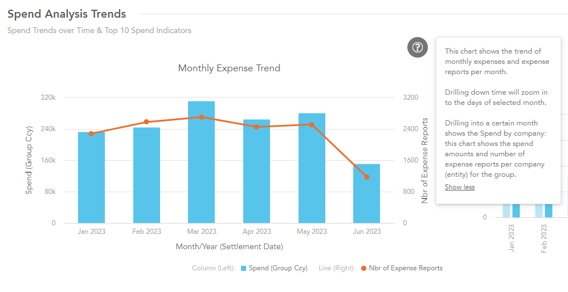Image resolution: width=568 pixels, height=292 pixels.
Task: Click the Jun 2023 x-axis label
Action: pyautogui.click(x=366, y=232)
